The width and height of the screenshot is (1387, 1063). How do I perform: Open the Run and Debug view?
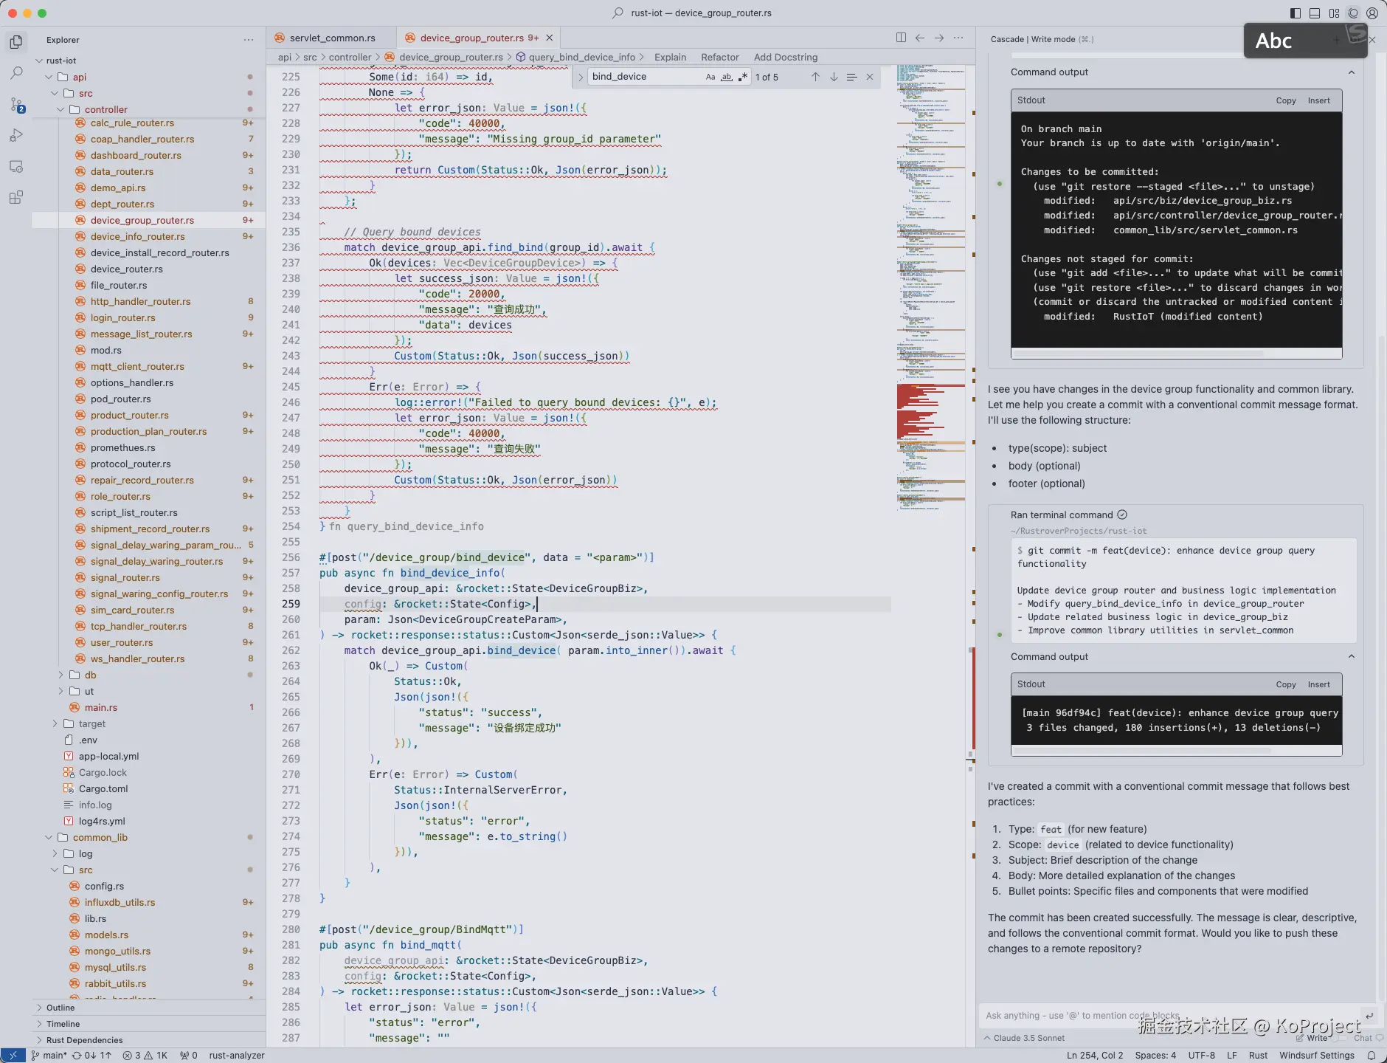coord(16,136)
